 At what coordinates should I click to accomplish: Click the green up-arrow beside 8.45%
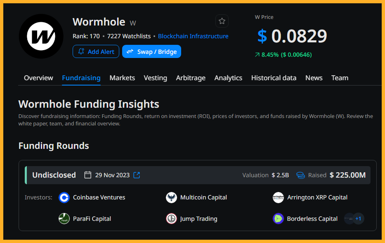257,55
